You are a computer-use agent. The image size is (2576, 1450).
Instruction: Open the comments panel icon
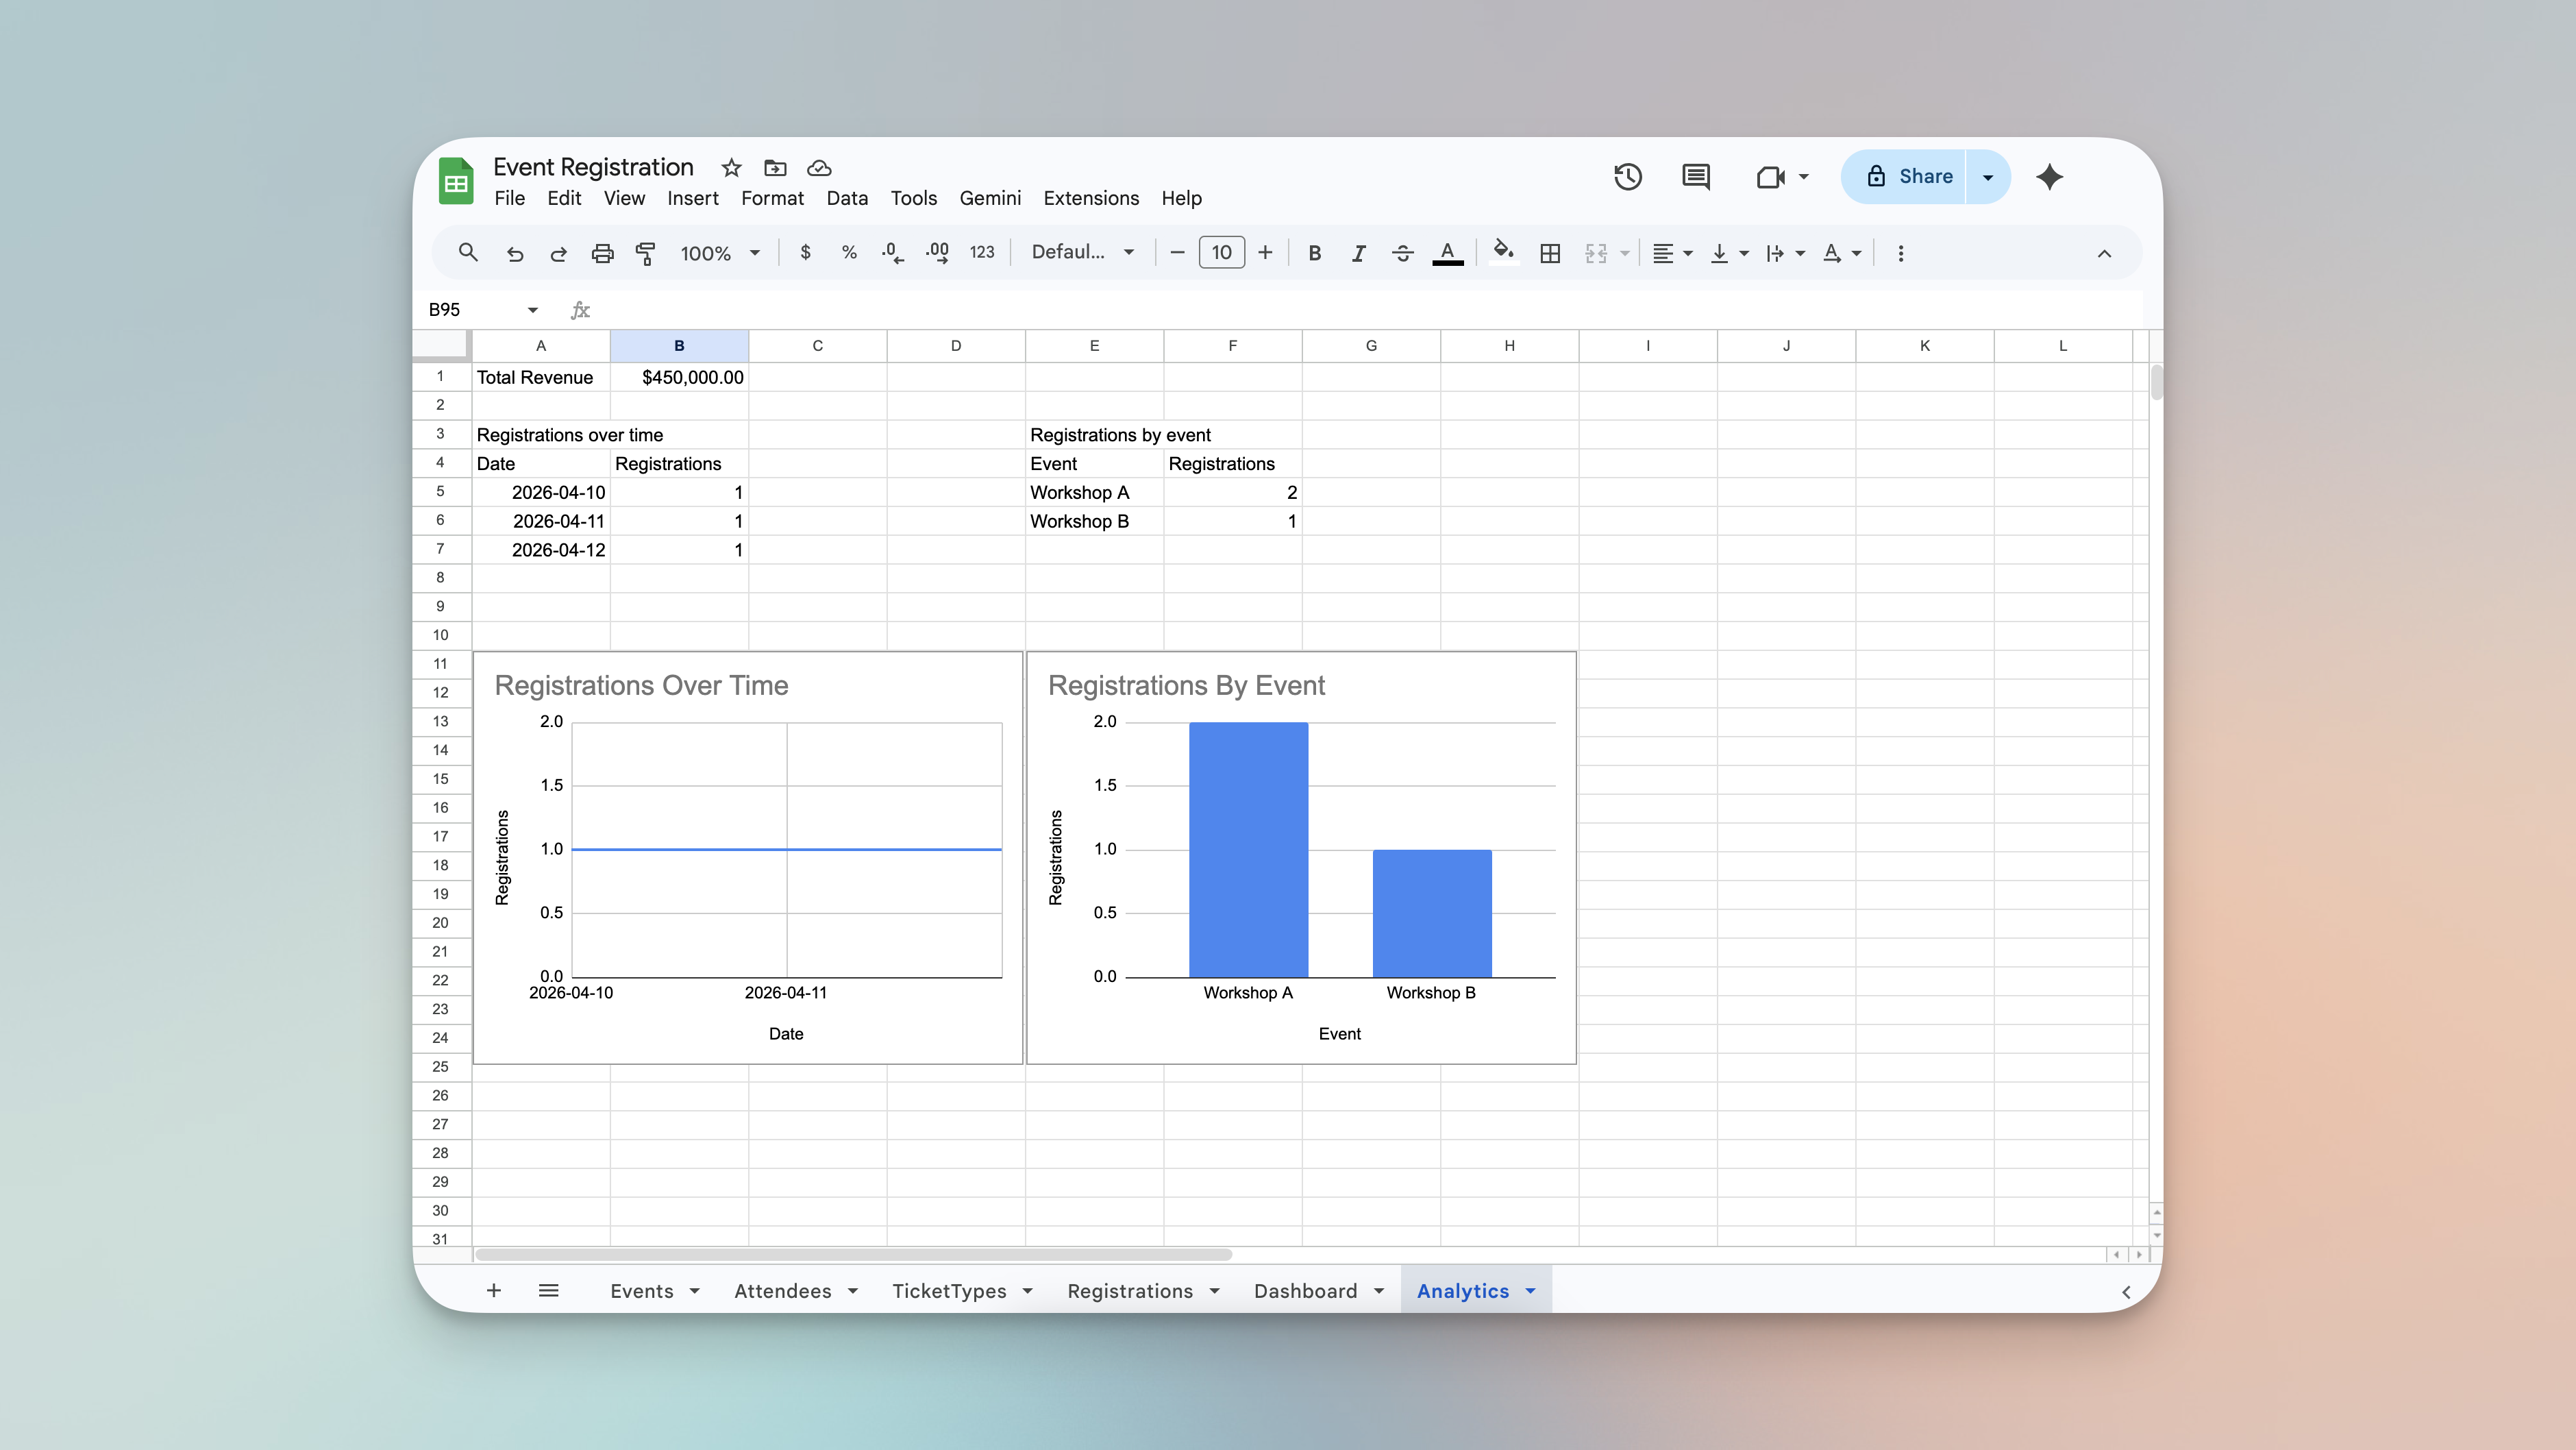coord(1696,177)
